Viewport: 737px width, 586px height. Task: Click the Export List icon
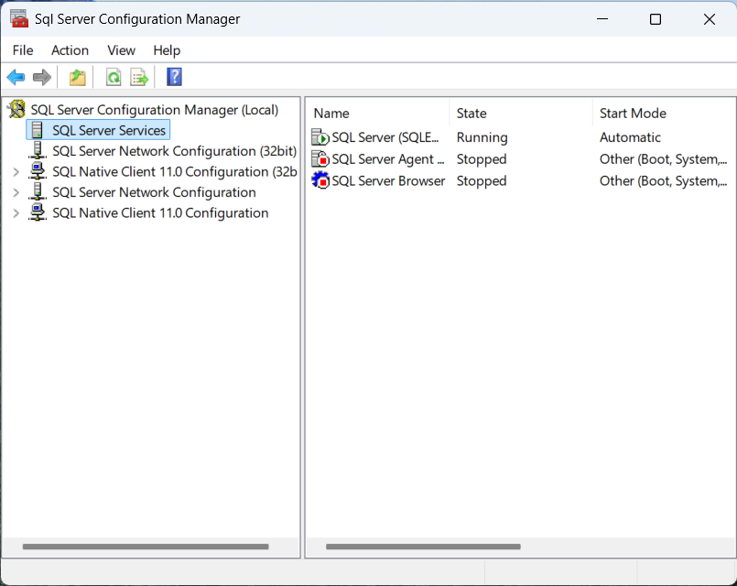point(139,77)
